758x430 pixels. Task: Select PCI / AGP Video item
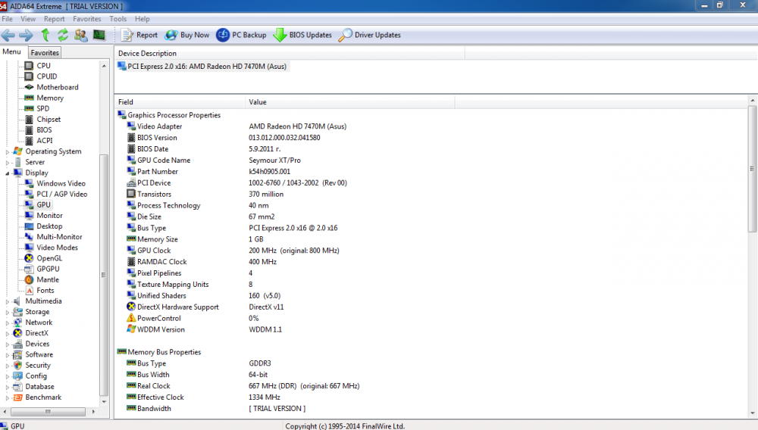click(62, 194)
